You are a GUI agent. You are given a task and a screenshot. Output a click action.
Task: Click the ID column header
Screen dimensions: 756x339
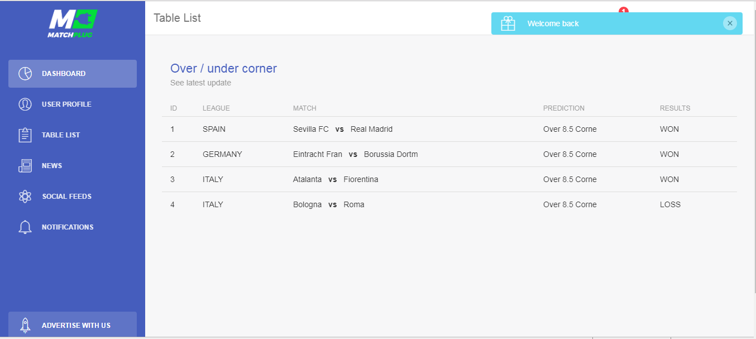coord(174,108)
